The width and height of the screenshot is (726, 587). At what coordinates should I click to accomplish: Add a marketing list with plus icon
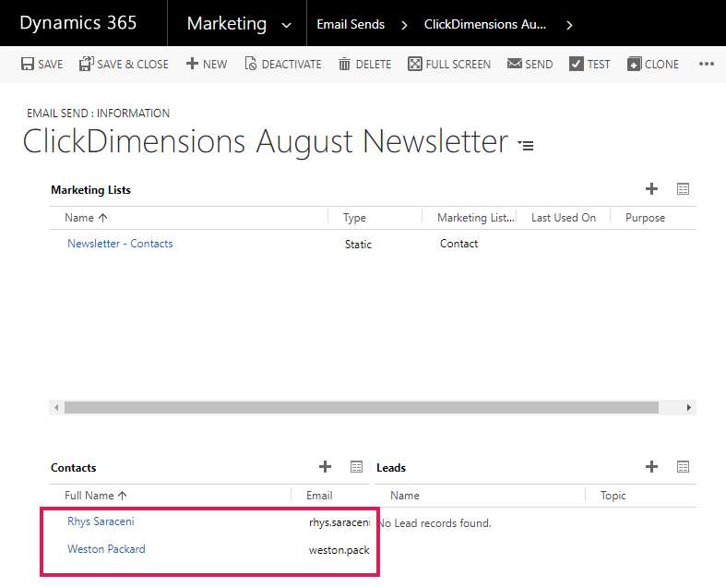coord(651,189)
